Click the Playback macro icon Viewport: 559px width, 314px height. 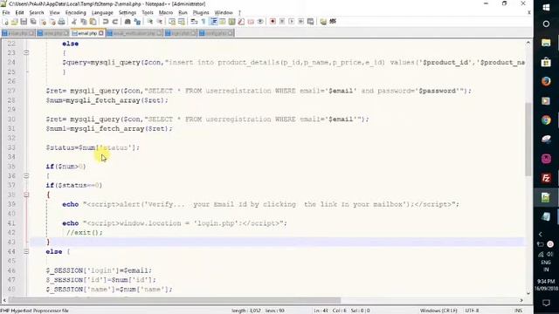point(291,22)
